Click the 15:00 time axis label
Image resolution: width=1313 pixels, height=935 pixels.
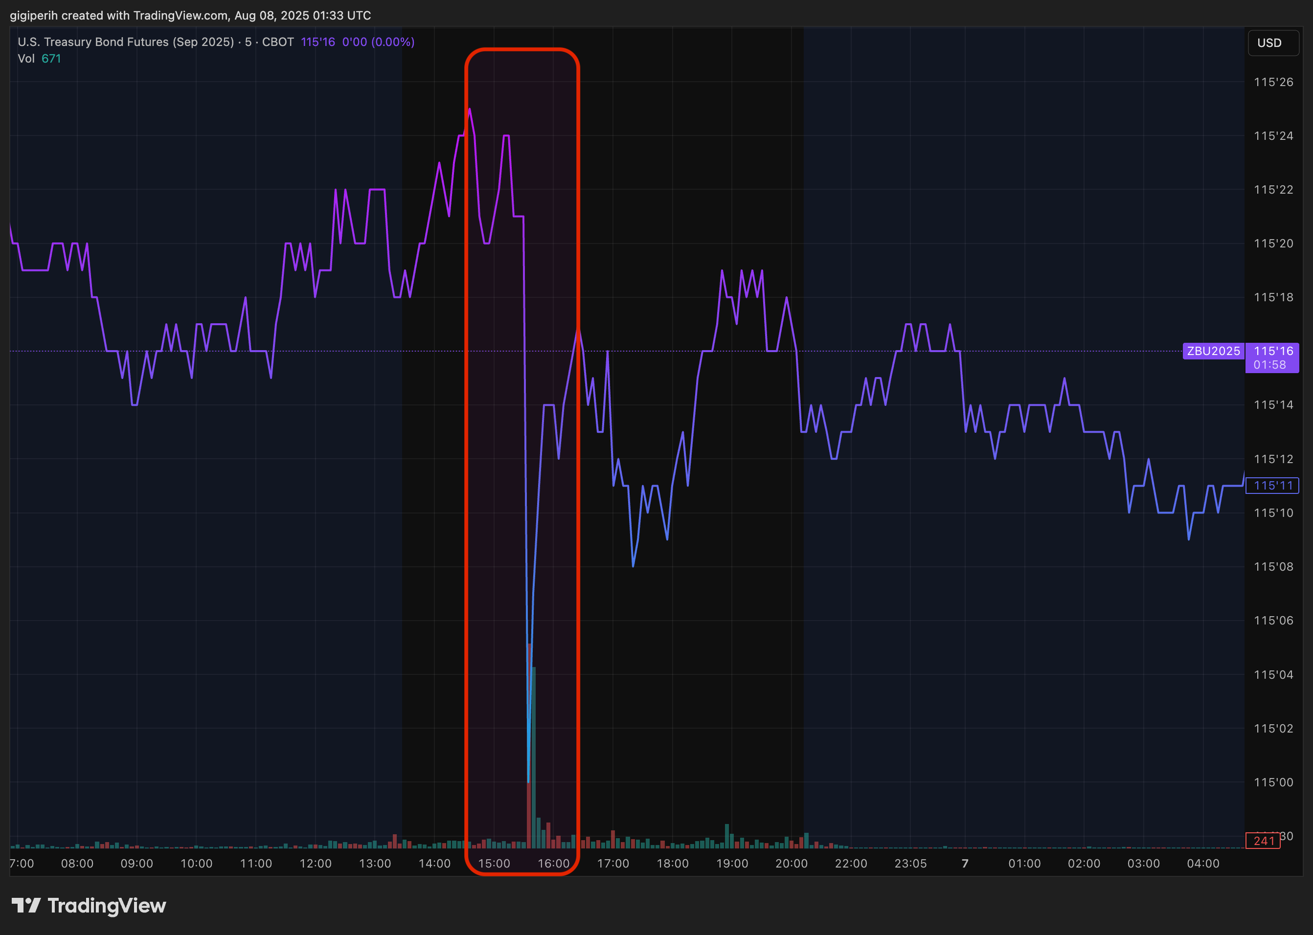494,864
